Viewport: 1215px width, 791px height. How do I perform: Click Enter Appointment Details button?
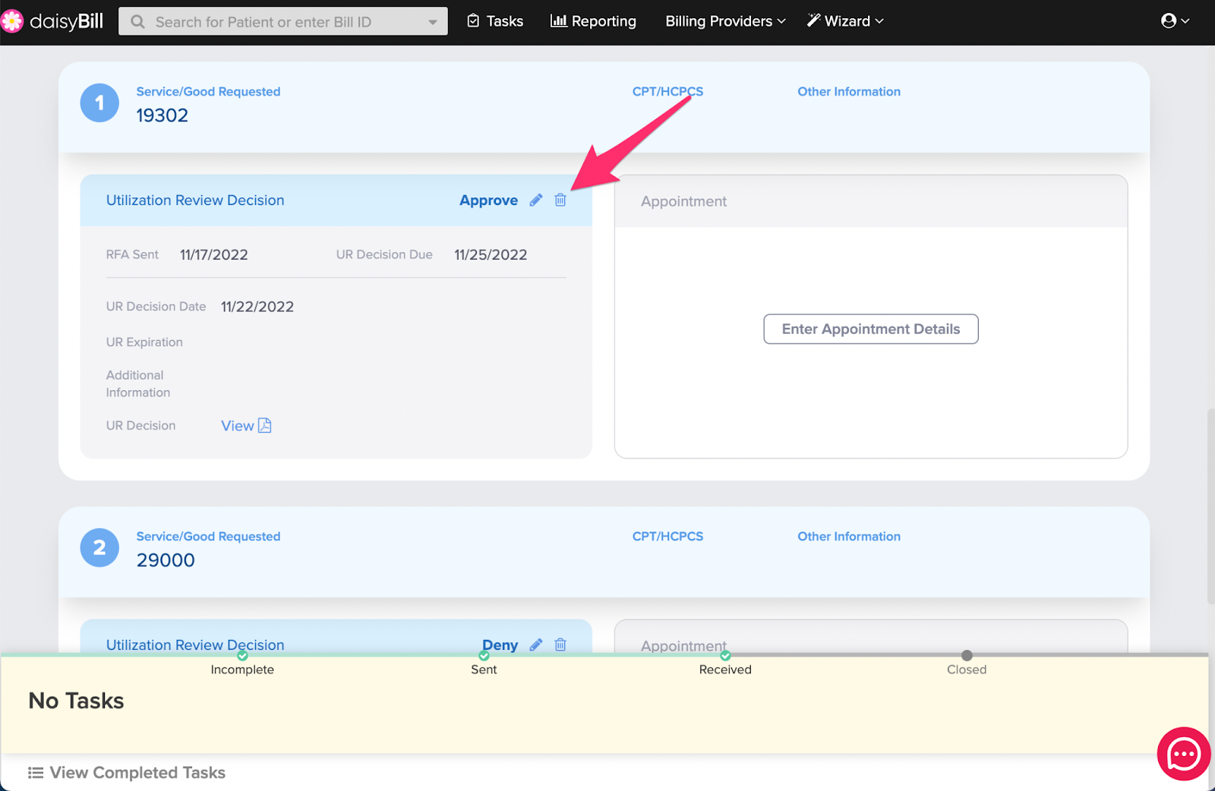[x=871, y=329]
